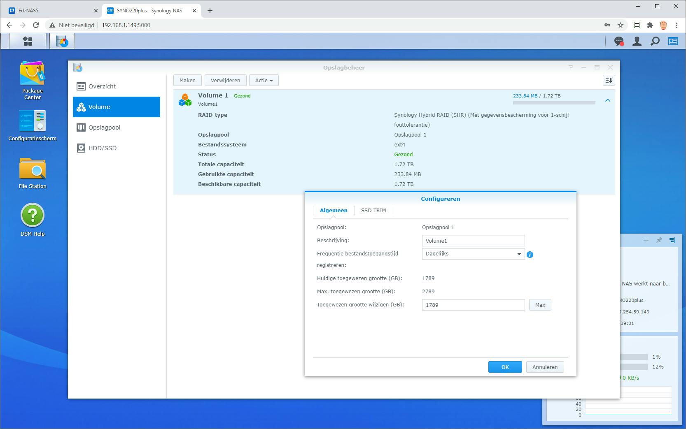Go back in browser history
Viewport: 686px width, 429px height.
coord(9,25)
